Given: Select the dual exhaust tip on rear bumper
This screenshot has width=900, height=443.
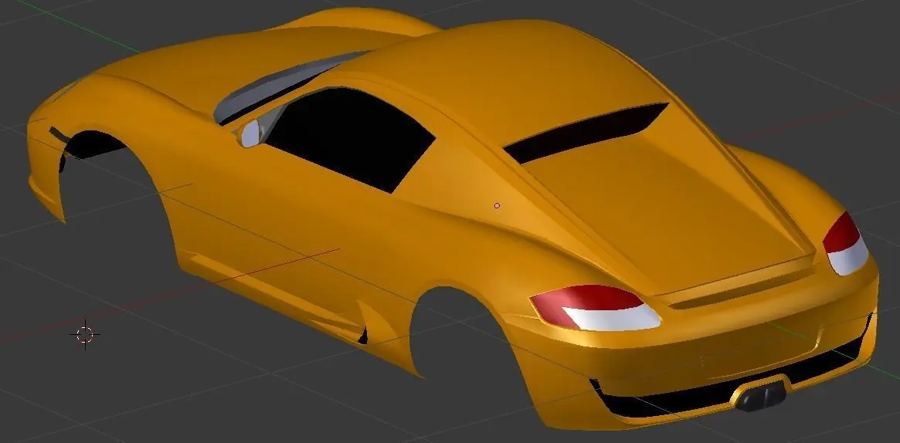Looking at the screenshot, I should pyautogui.click(x=760, y=395).
